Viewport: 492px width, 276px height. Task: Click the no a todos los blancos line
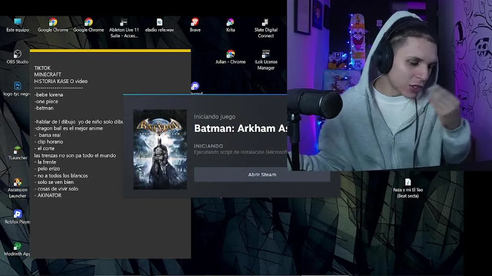(61, 176)
